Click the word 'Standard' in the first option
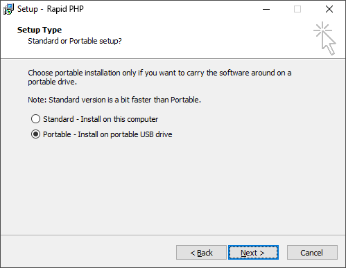346x268 pixels. [x=58, y=119]
